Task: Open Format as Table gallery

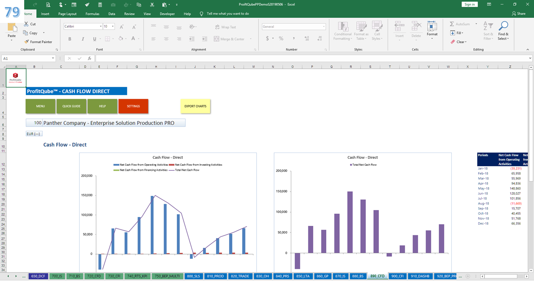Action: point(361,31)
